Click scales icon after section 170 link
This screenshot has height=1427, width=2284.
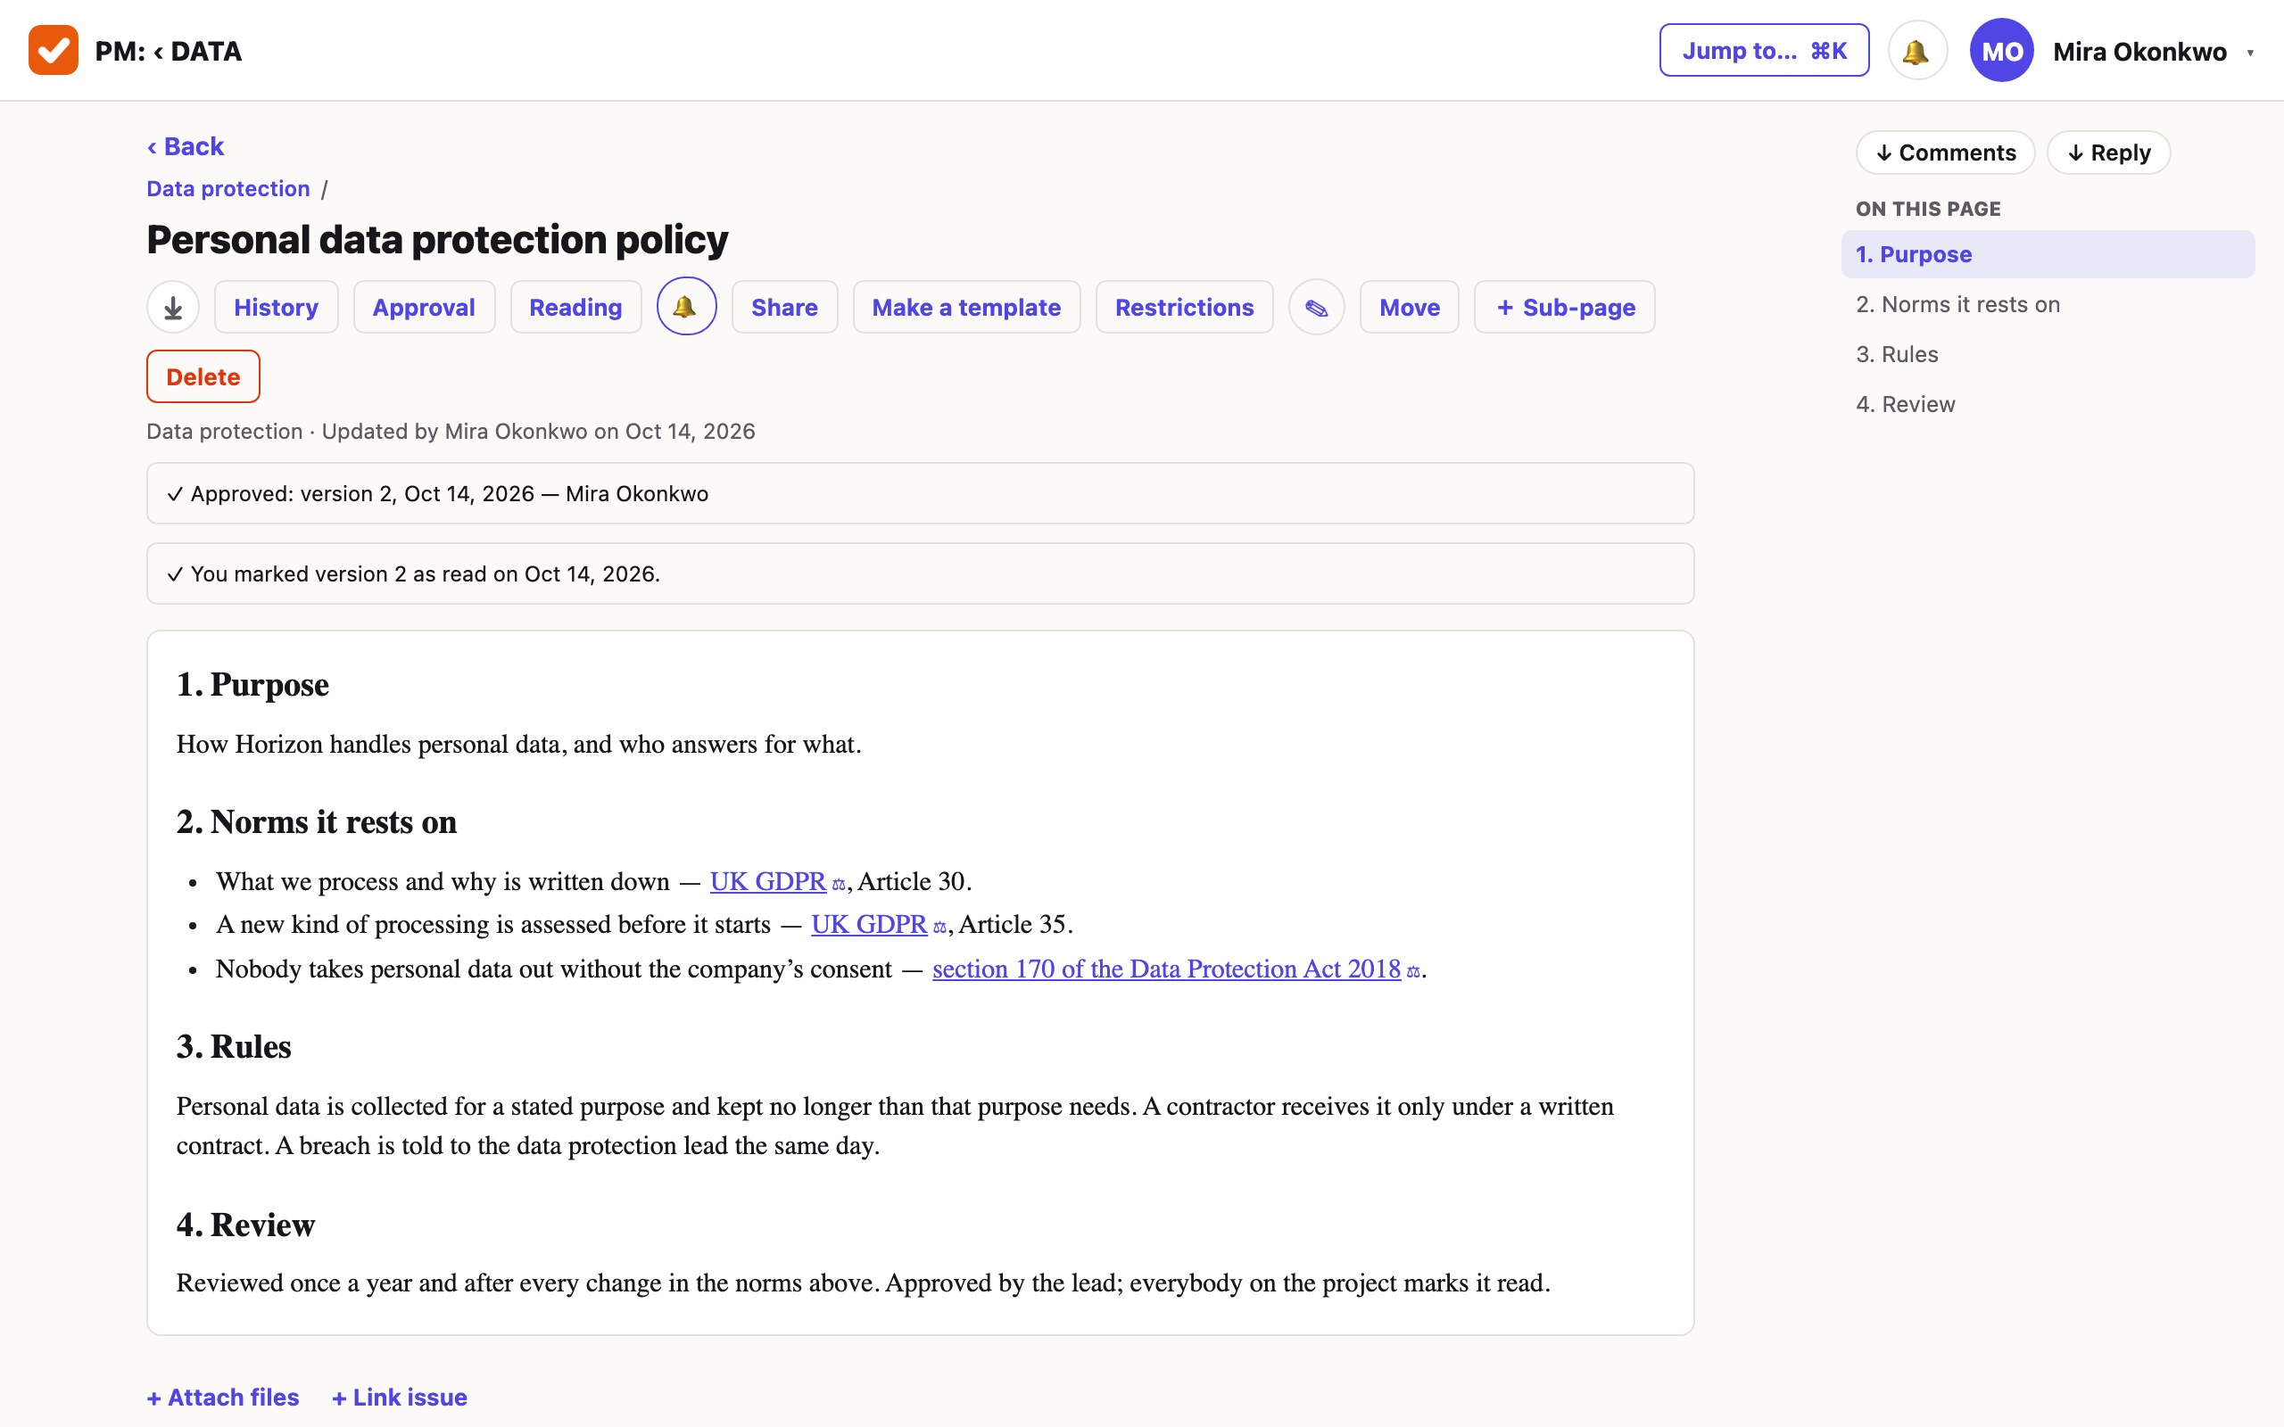coord(1413,971)
